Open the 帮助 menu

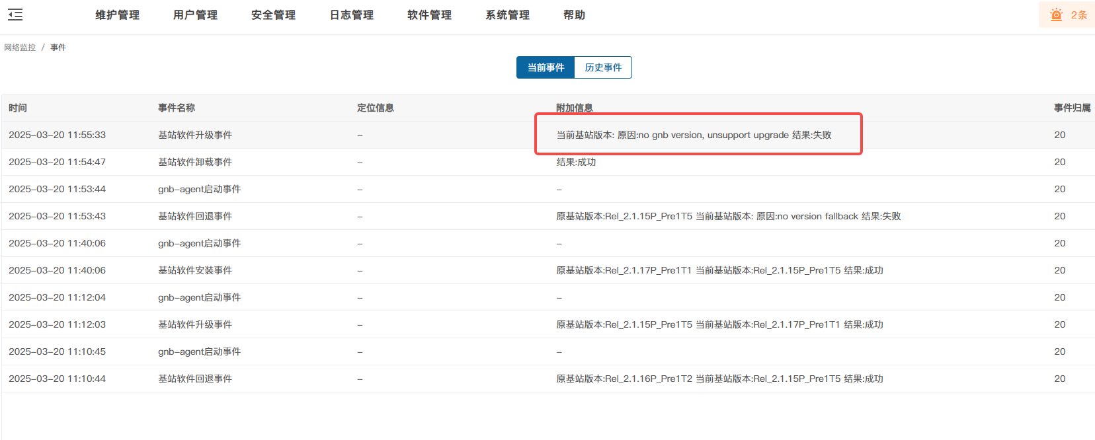click(x=574, y=15)
